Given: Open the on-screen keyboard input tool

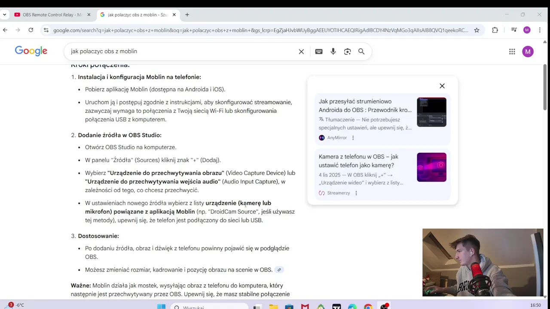Looking at the screenshot, I should 319,51.
